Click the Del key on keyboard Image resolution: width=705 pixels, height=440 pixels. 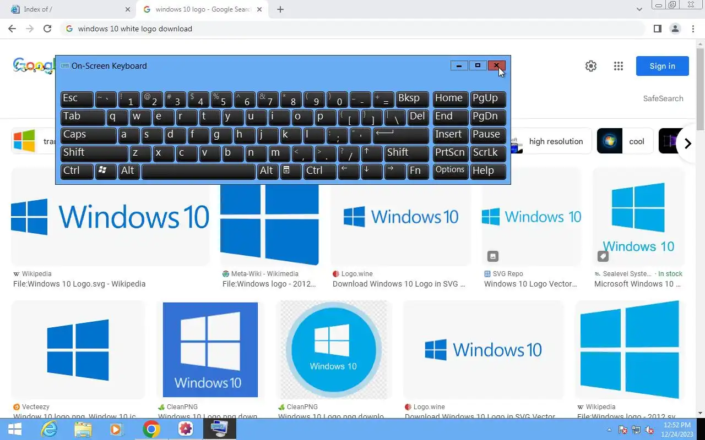[418, 117]
